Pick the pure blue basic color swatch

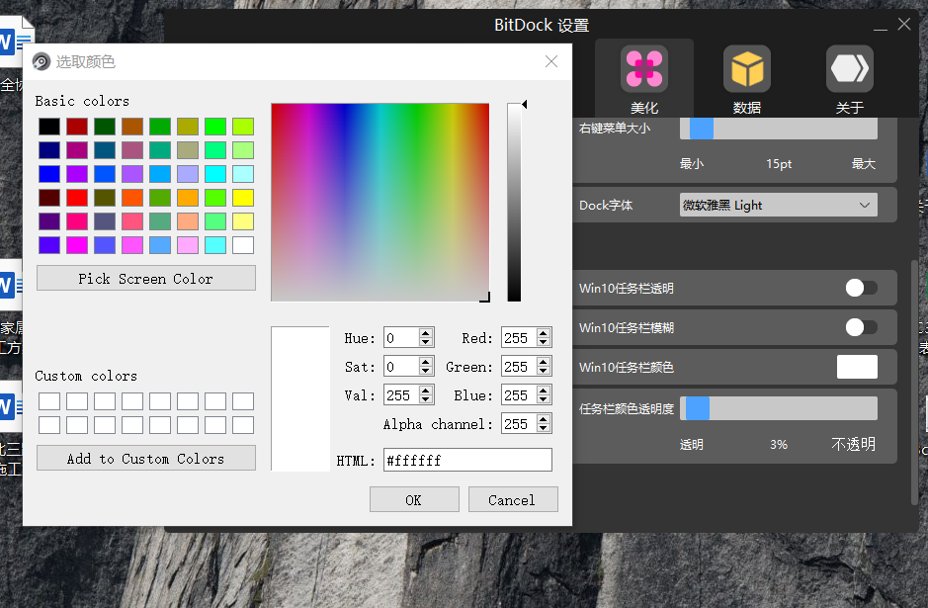[x=49, y=173]
